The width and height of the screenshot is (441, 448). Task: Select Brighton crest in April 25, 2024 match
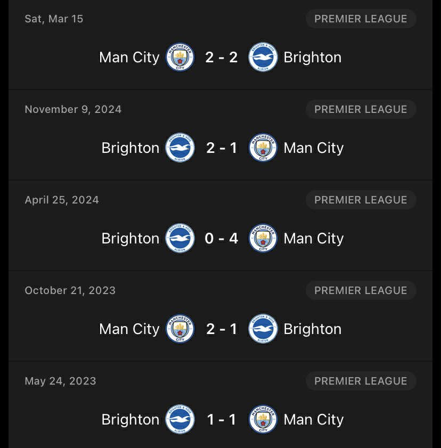pyautogui.click(x=180, y=239)
